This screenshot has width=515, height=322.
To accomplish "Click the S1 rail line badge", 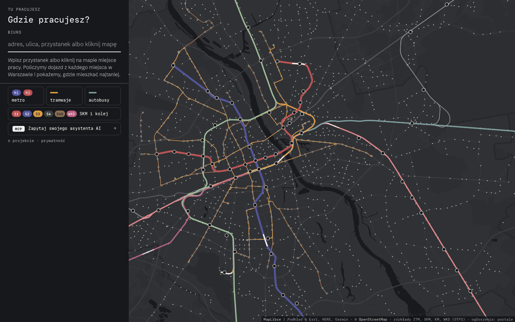I will 16,114.
